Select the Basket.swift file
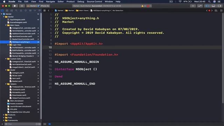This screenshot has width=224, height=126. pyautogui.click(x=17, y=81)
